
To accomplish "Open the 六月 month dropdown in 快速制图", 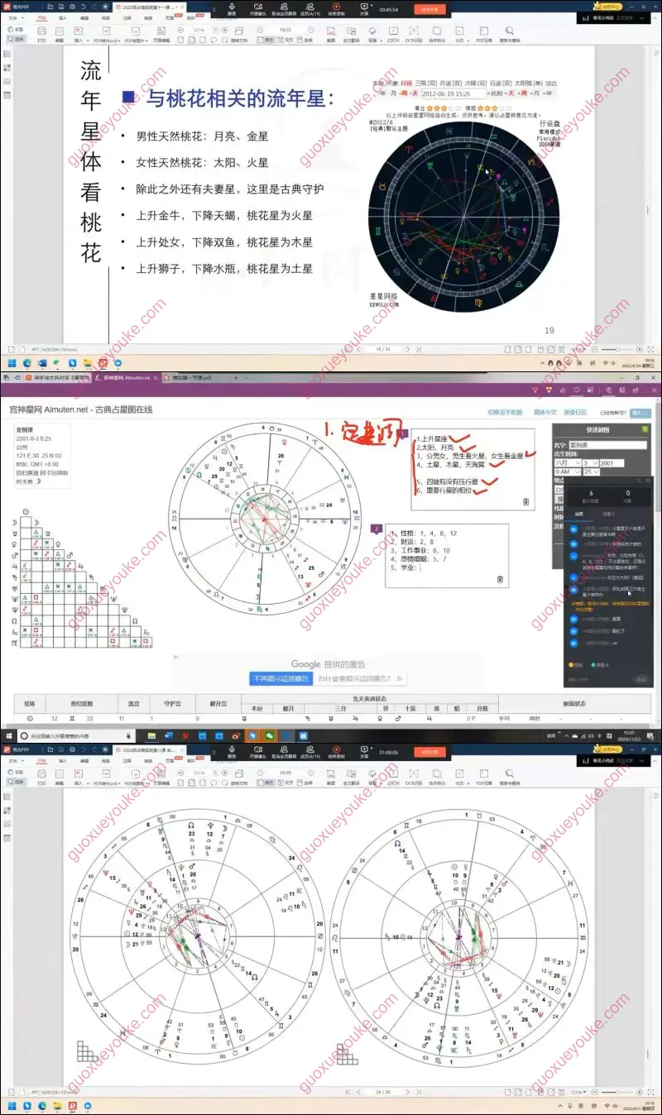I will 568,463.
